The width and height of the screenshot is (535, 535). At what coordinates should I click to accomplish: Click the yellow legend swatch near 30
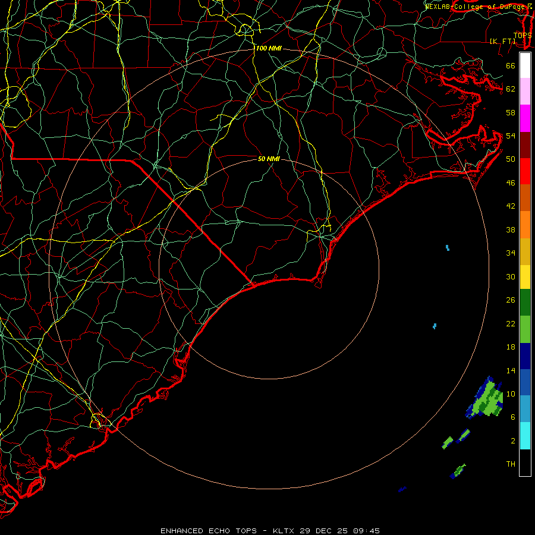coord(525,277)
